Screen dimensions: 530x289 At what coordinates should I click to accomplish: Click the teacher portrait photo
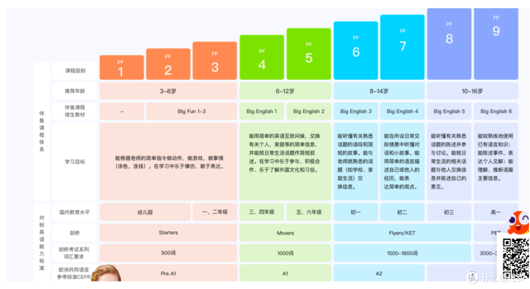click(106, 273)
